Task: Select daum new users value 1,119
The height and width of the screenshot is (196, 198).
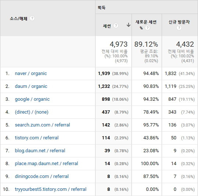Action: click(170, 86)
